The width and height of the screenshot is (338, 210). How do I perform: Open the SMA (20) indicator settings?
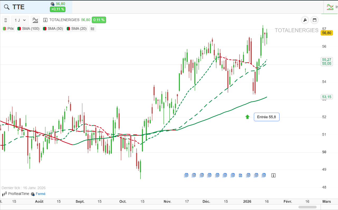point(77,28)
